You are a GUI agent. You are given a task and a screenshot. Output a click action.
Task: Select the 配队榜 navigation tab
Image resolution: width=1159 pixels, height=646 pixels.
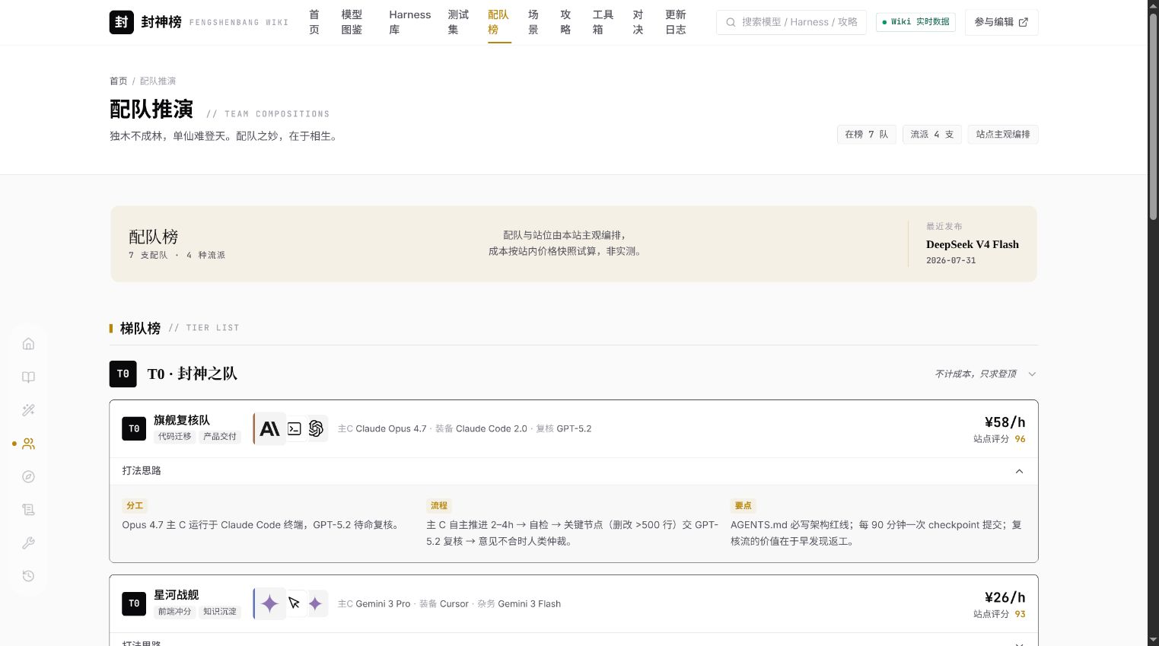click(x=498, y=22)
